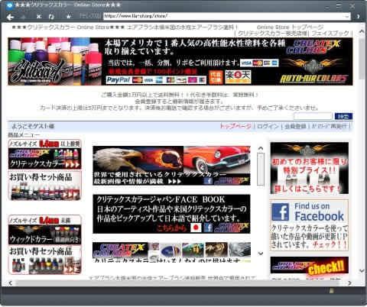Click the inner frame scroll down arrow
367x307 pixels.
coord(261,254)
